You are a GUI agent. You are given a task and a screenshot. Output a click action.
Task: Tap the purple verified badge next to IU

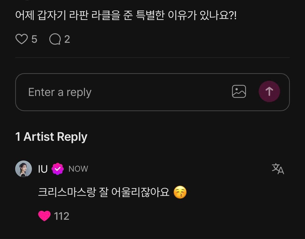pos(58,169)
